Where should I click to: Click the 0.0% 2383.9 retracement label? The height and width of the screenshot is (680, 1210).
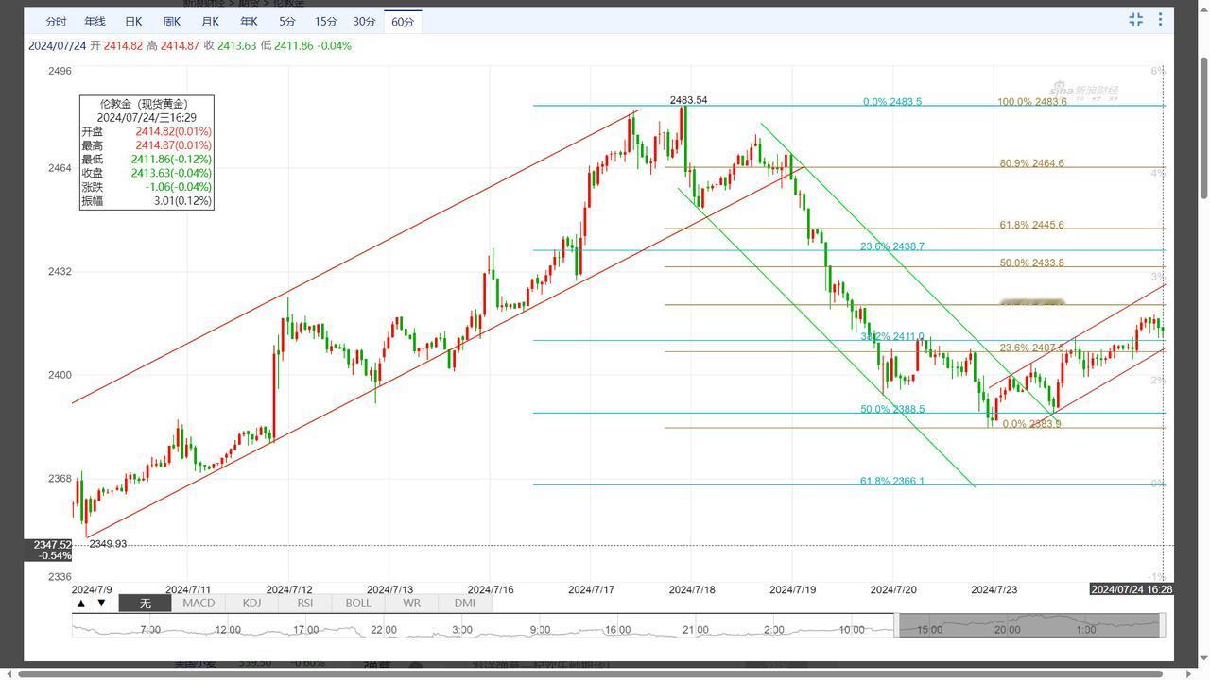[x=1032, y=424]
